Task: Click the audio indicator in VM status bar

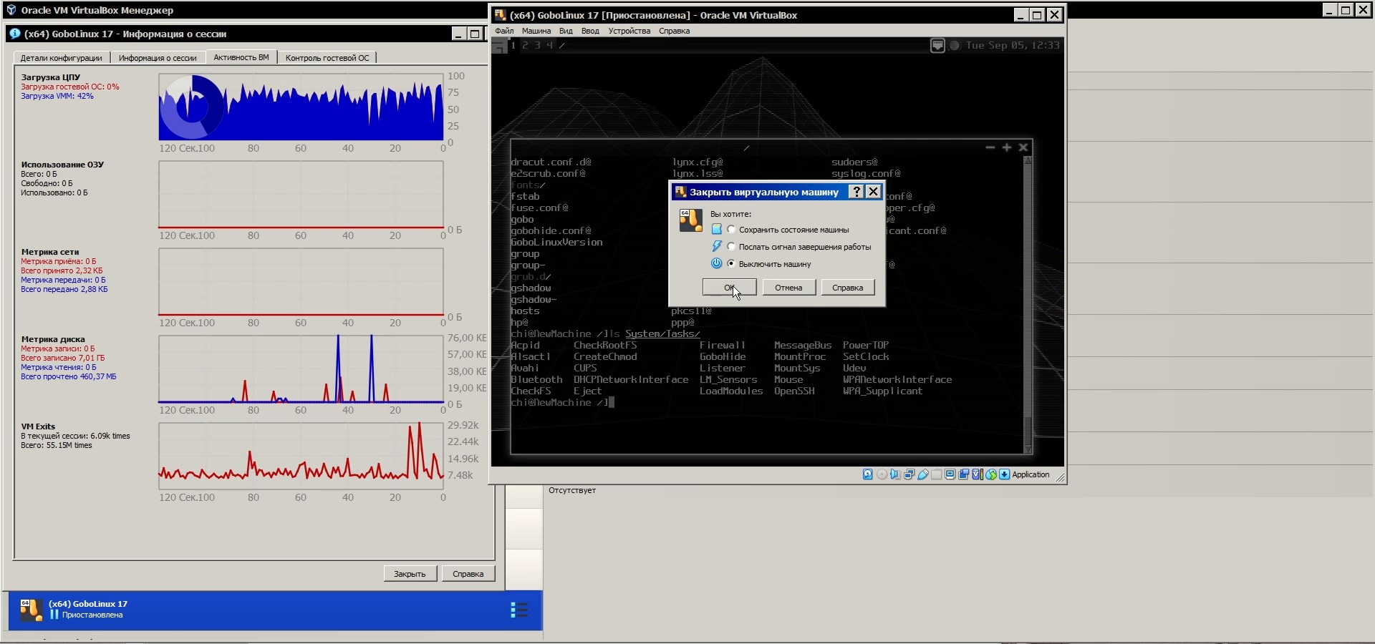Action: (x=895, y=474)
